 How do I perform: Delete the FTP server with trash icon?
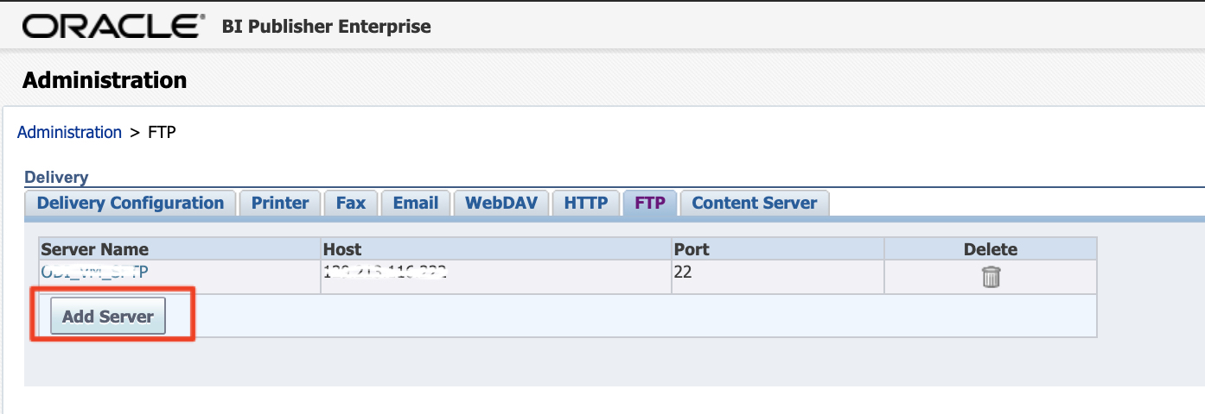coord(991,277)
